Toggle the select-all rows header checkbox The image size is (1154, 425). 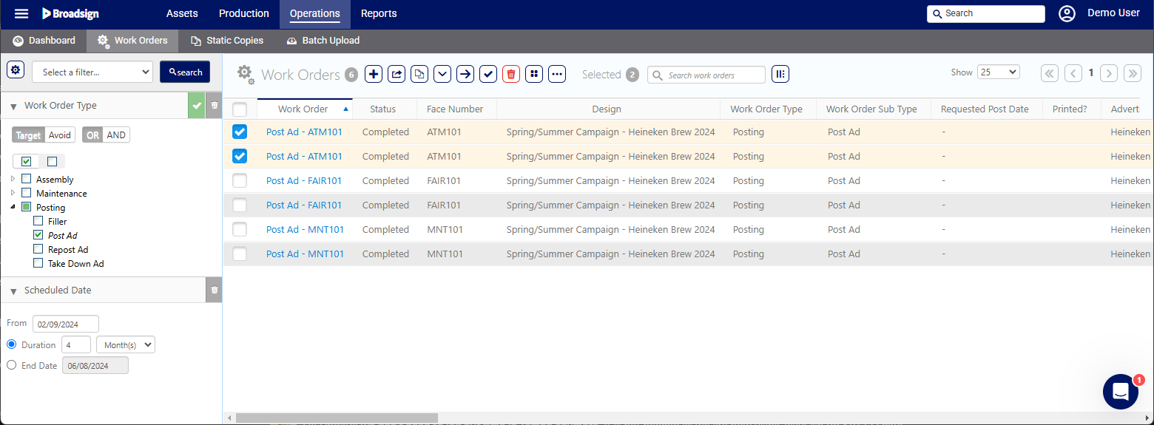[240, 109]
